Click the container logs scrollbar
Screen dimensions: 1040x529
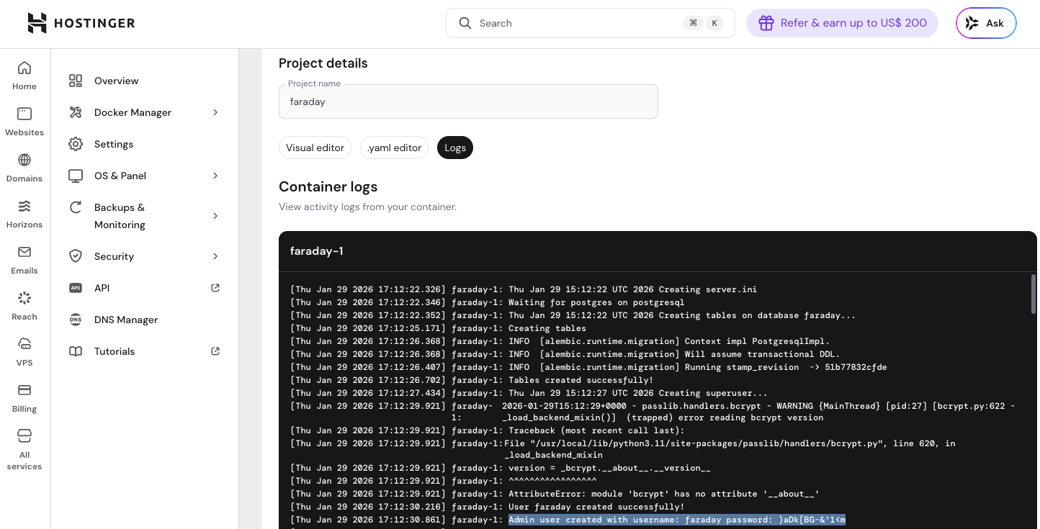1034,294
